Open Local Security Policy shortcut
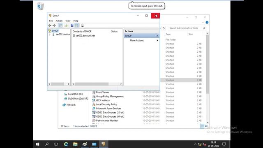The width and height of the screenshot is (263, 148). [x=106, y=104]
